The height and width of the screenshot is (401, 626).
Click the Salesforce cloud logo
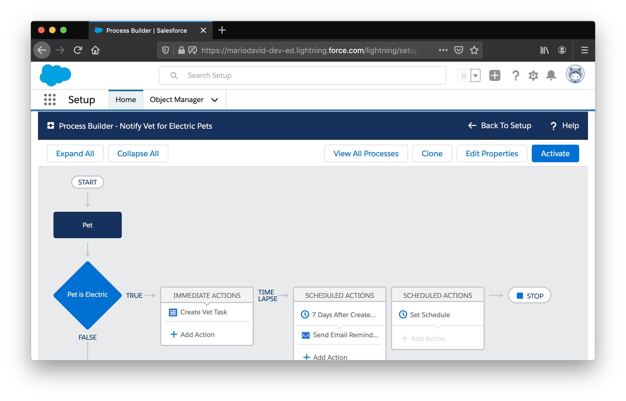point(55,75)
